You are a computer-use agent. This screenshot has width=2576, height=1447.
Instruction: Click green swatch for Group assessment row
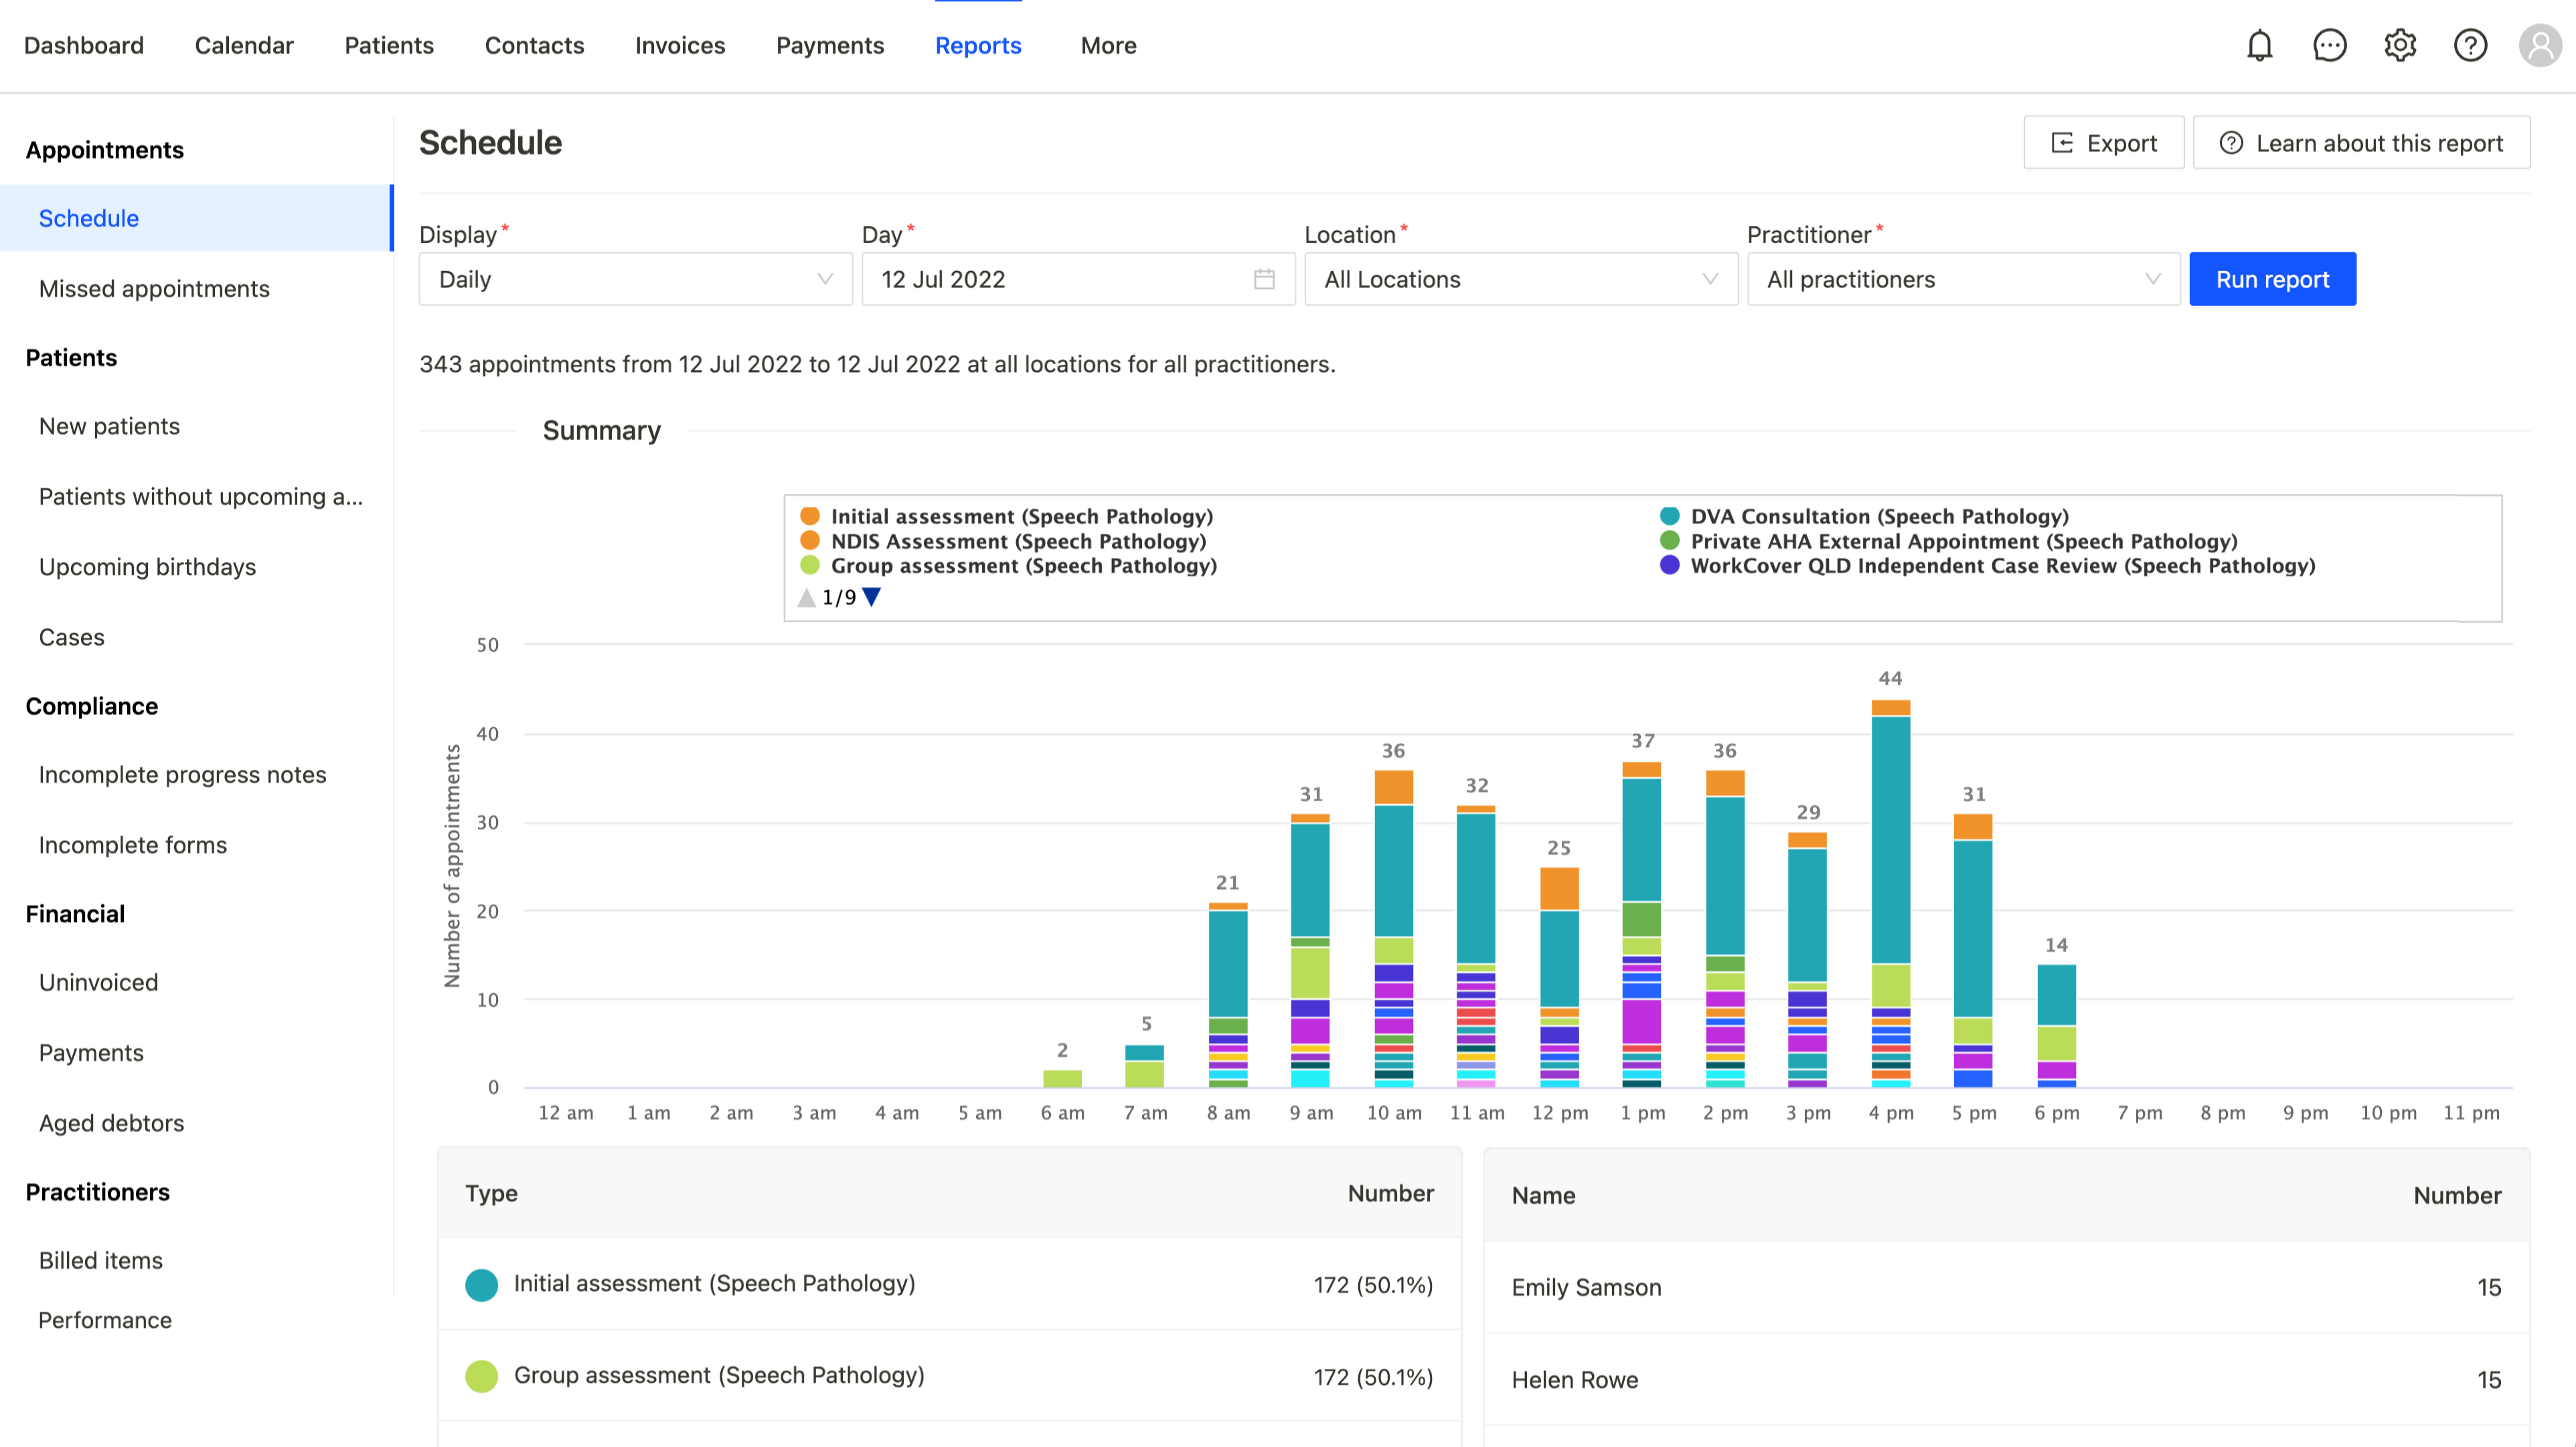click(x=481, y=1377)
